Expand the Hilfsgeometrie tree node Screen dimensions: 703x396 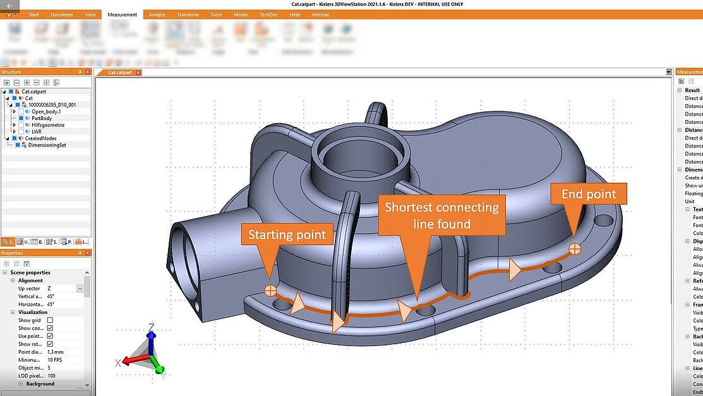[14, 125]
